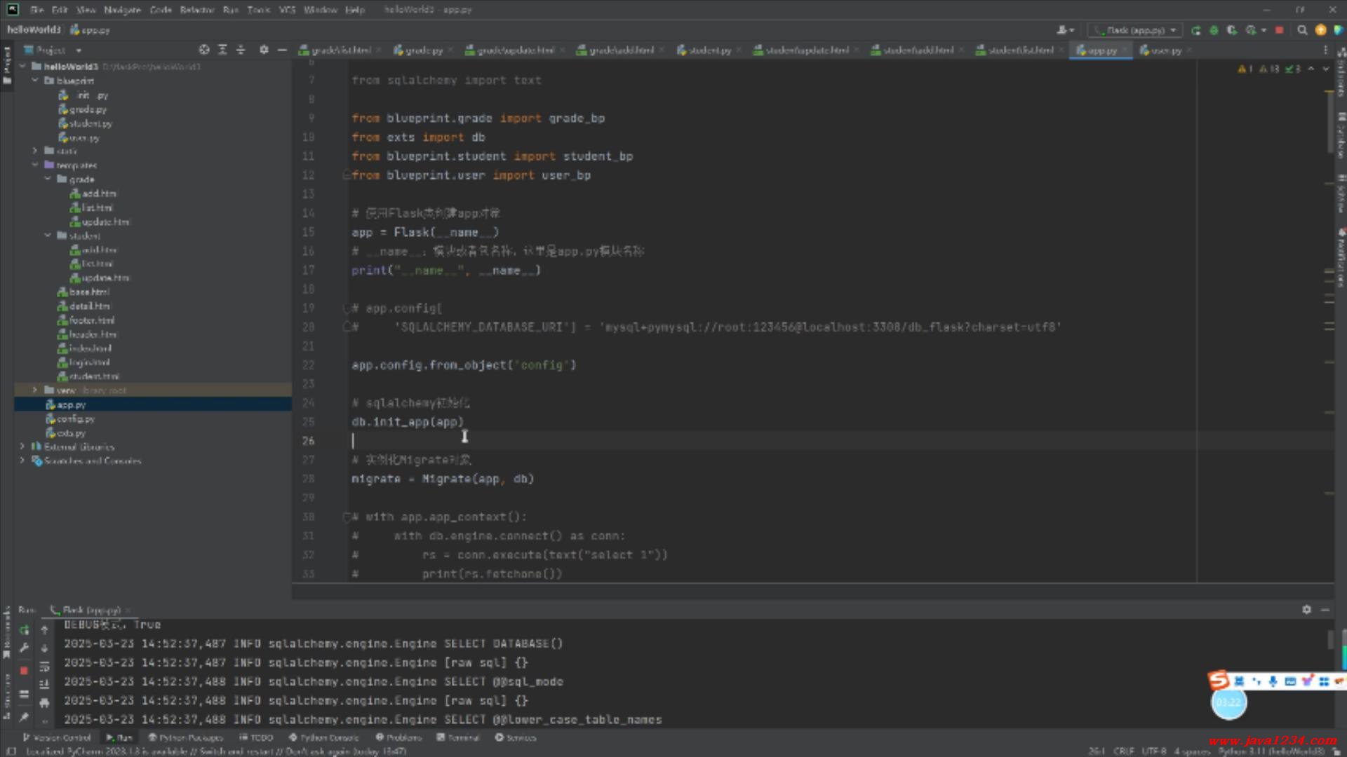Open the Terminal tool window
The height and width of the screenshot is (757, 1347).
pyautogui.click(x=458, y=737)
